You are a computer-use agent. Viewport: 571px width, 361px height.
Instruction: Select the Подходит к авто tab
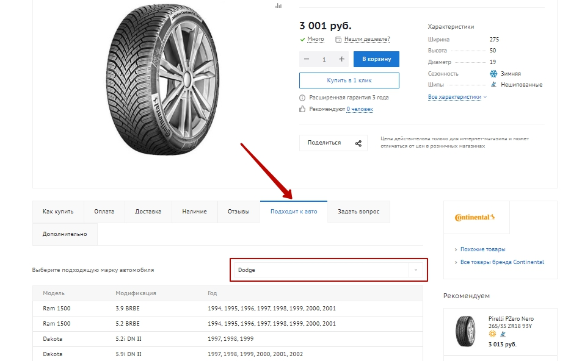pyautogui.click(x=294, y=212)
